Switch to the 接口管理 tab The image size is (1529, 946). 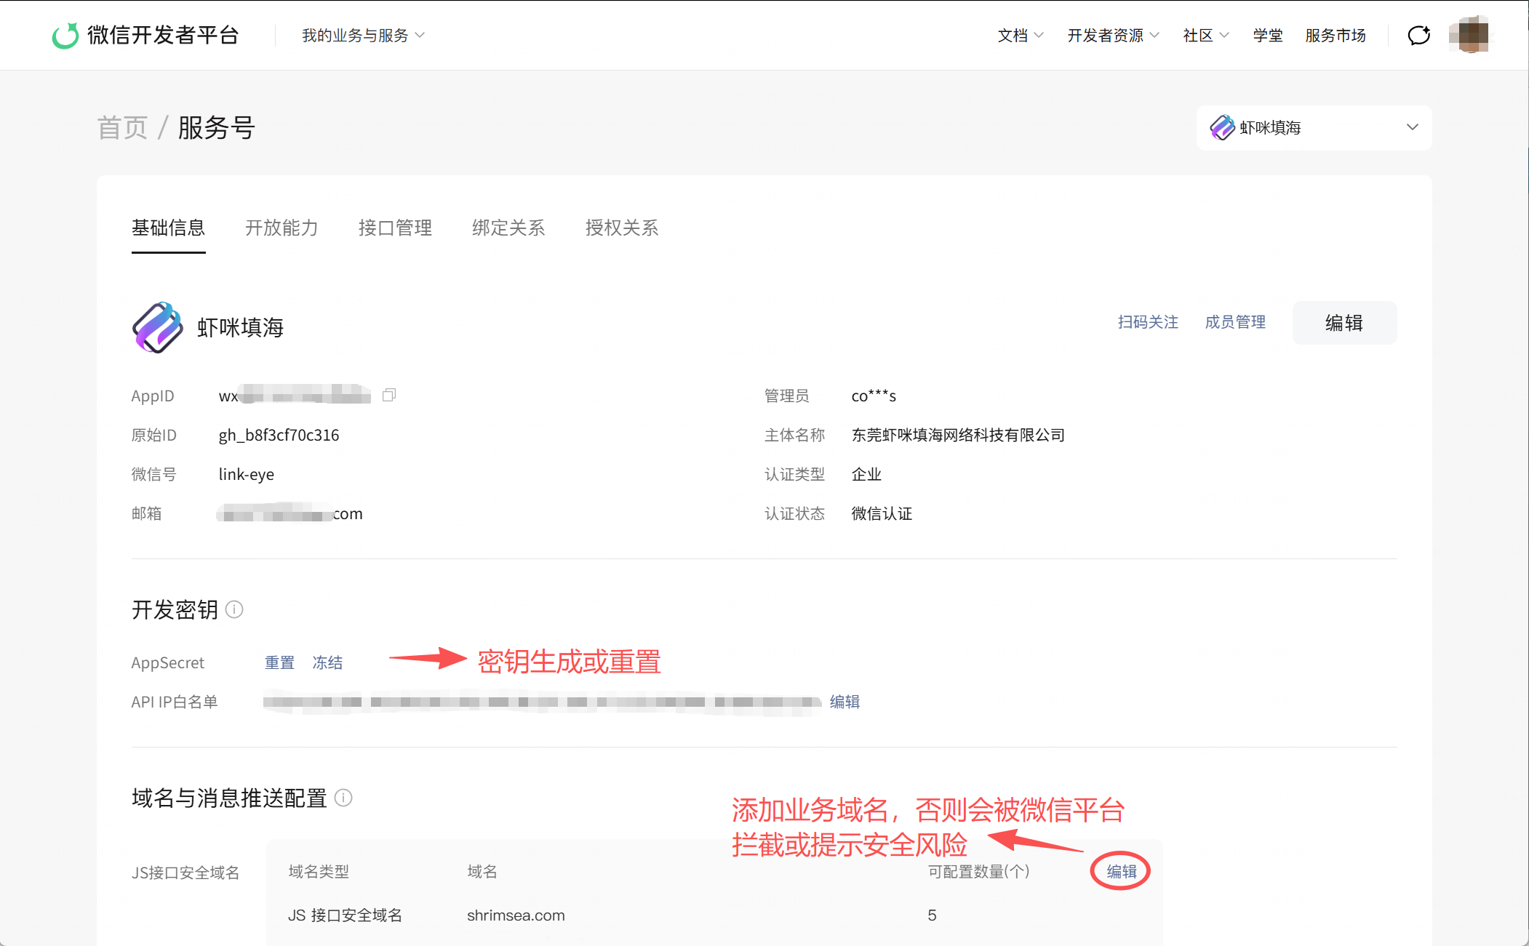[396, 228]
